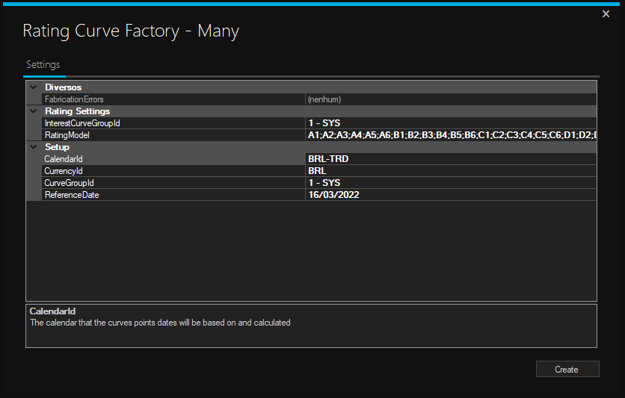Collapse the Setup category
Viewport: 625px width, 398px height.
[x=33, y=147]
